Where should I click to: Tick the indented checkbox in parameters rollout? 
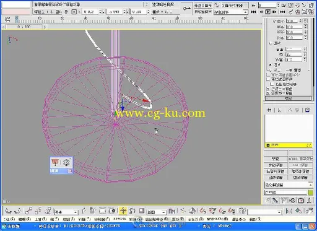click(x=272, y=84)
